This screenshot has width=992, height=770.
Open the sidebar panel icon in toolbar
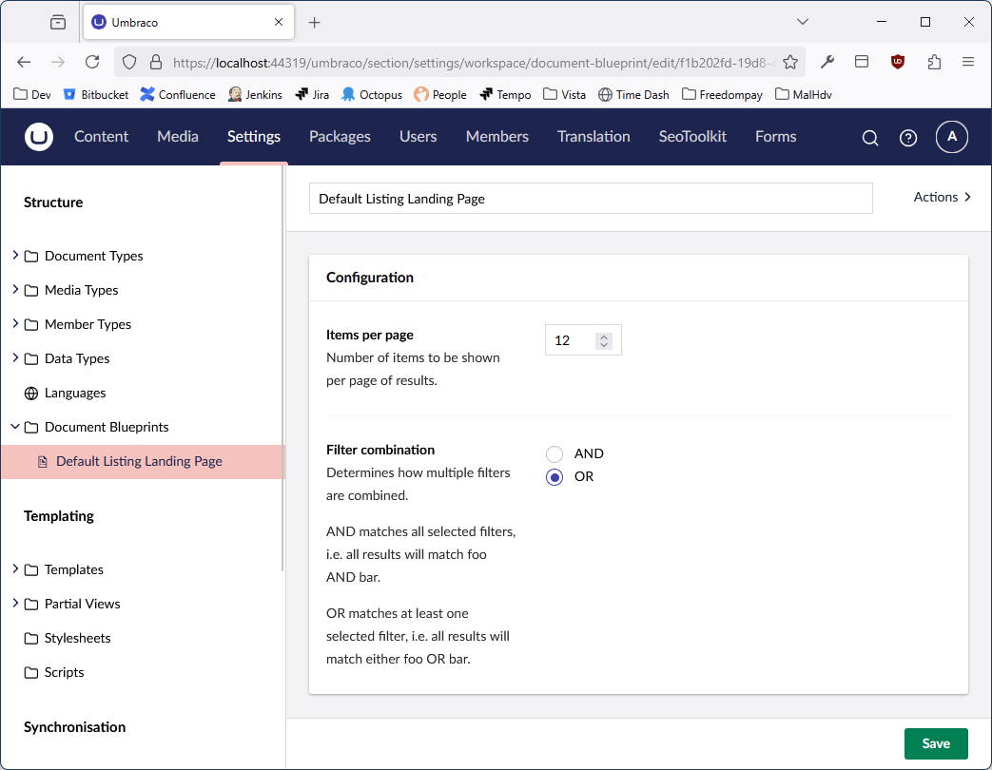861,62
